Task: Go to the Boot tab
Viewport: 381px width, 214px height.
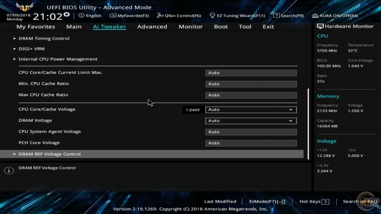Action: 221,26
